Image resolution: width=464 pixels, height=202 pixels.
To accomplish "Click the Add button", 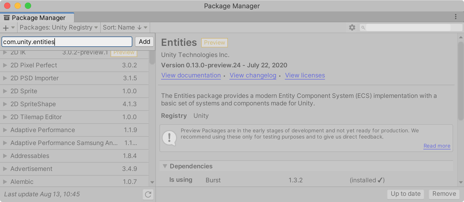I will [x=144, y=42].
